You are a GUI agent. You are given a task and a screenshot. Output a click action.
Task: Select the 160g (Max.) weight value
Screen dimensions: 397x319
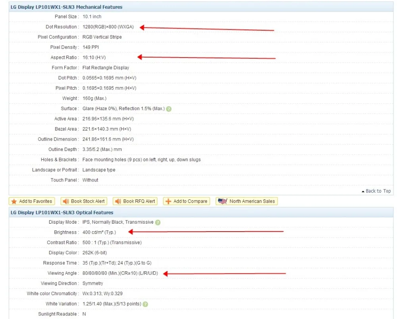[94, 98]
